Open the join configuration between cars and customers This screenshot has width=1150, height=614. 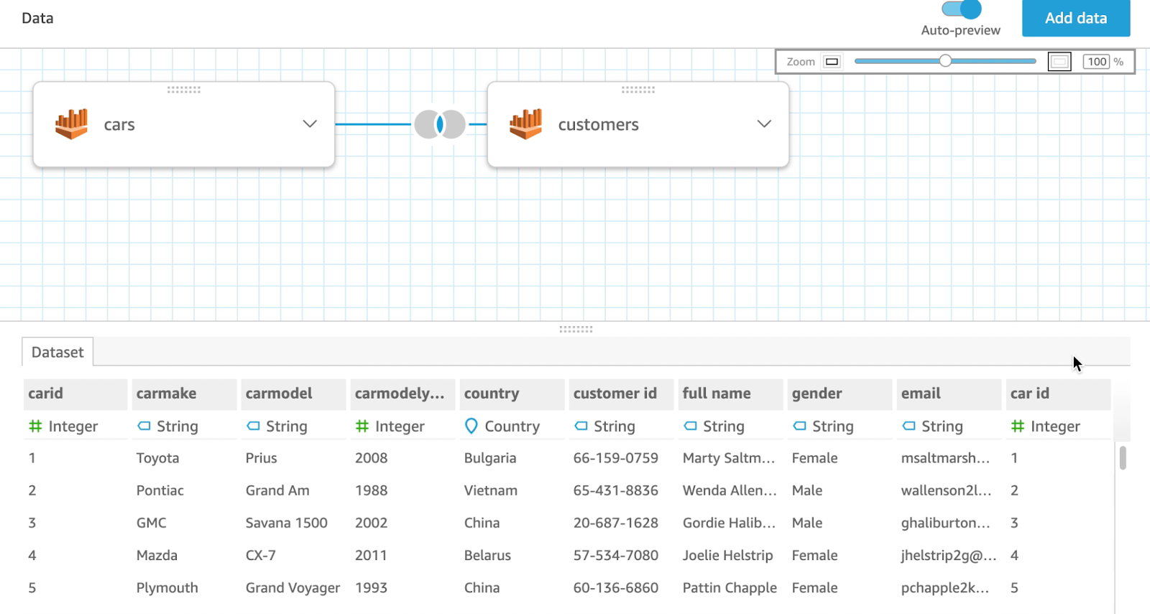click(x=440, y=124)
